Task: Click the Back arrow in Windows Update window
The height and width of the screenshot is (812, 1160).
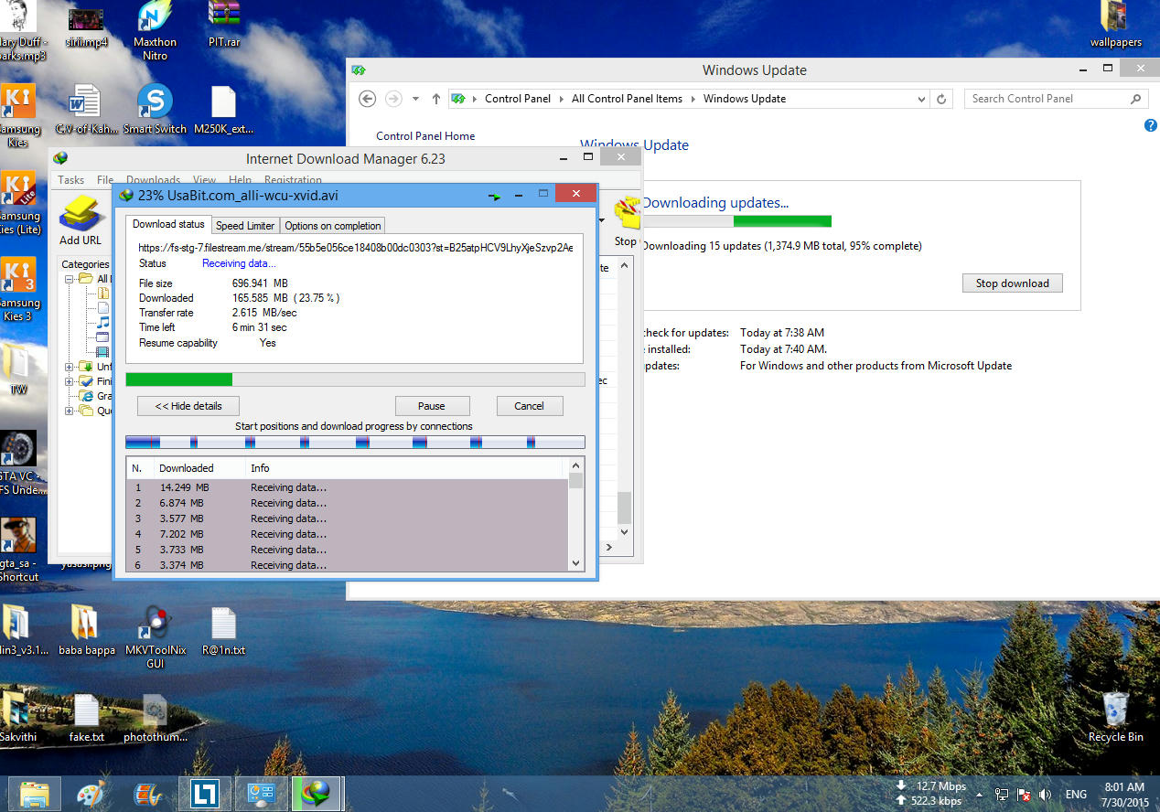Action: point(368,99)
